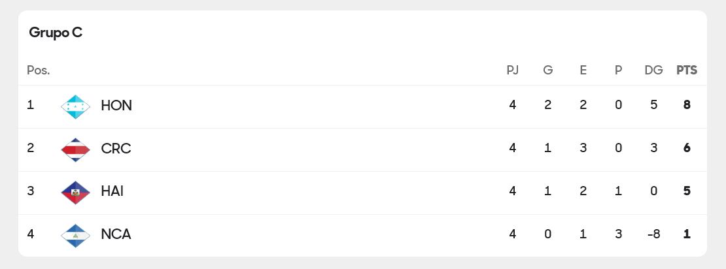The image size is (726, 269).
Task: Click the Honduras flag icon
Action: [x=75, y=106]
